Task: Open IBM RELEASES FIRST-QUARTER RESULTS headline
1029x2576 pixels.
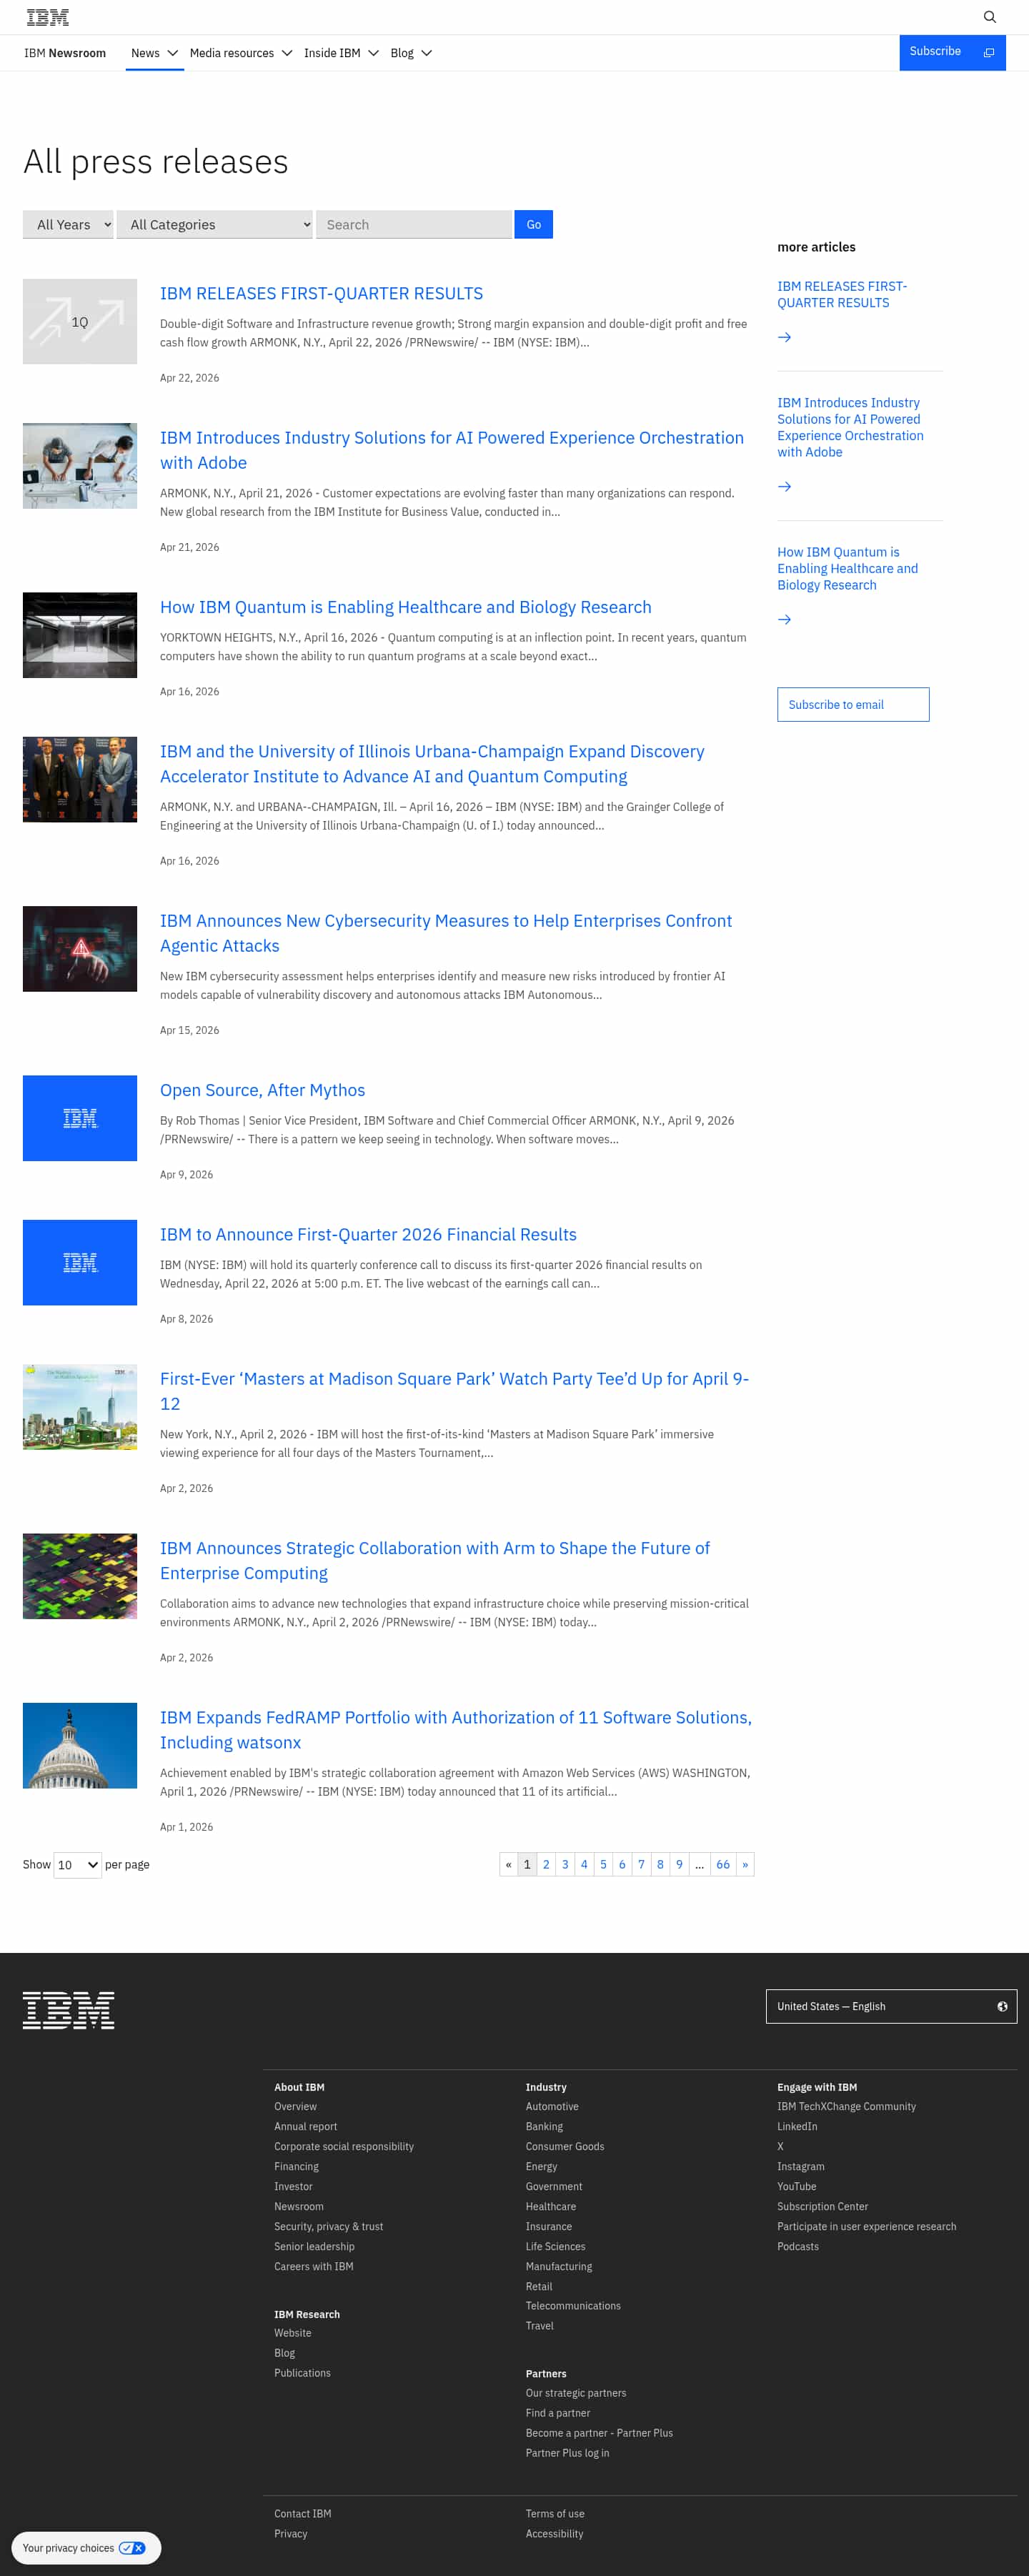Action: 321,293
